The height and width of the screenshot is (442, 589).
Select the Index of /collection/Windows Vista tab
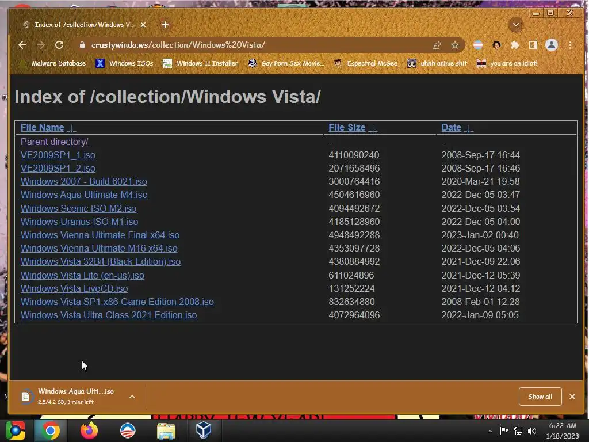coord(85,25)
